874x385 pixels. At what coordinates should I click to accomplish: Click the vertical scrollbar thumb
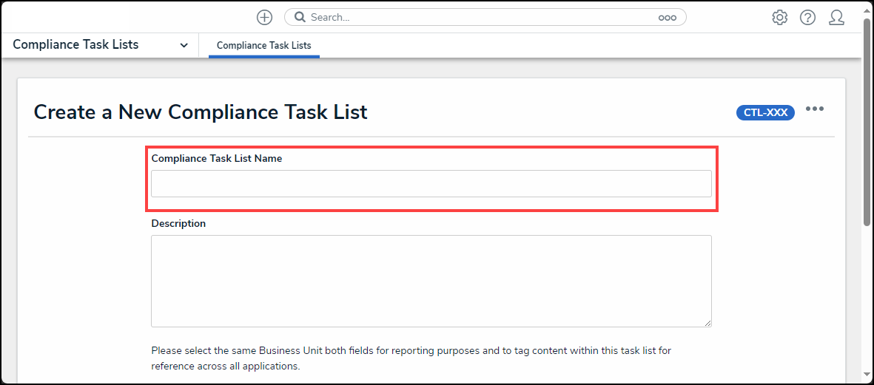point(867,123)
